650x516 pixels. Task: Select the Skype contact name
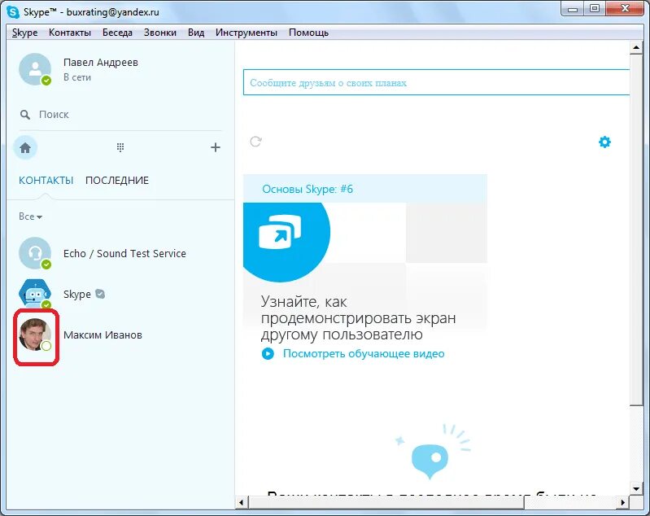(77, 294)
